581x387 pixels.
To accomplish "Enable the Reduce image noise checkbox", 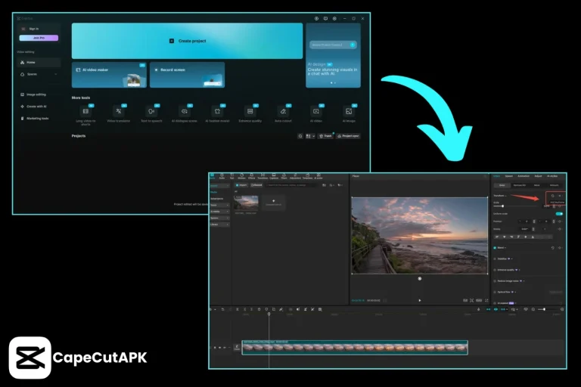I will pyautogui.click(x=495, y=281).
